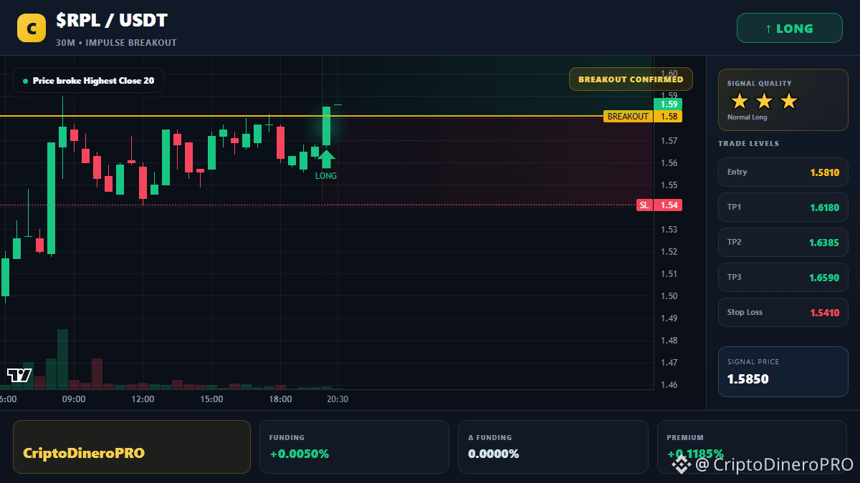The image size is (860, 483).
Task: Select the TP3 1.6590 trade level row
Action: tap(783, 277)
